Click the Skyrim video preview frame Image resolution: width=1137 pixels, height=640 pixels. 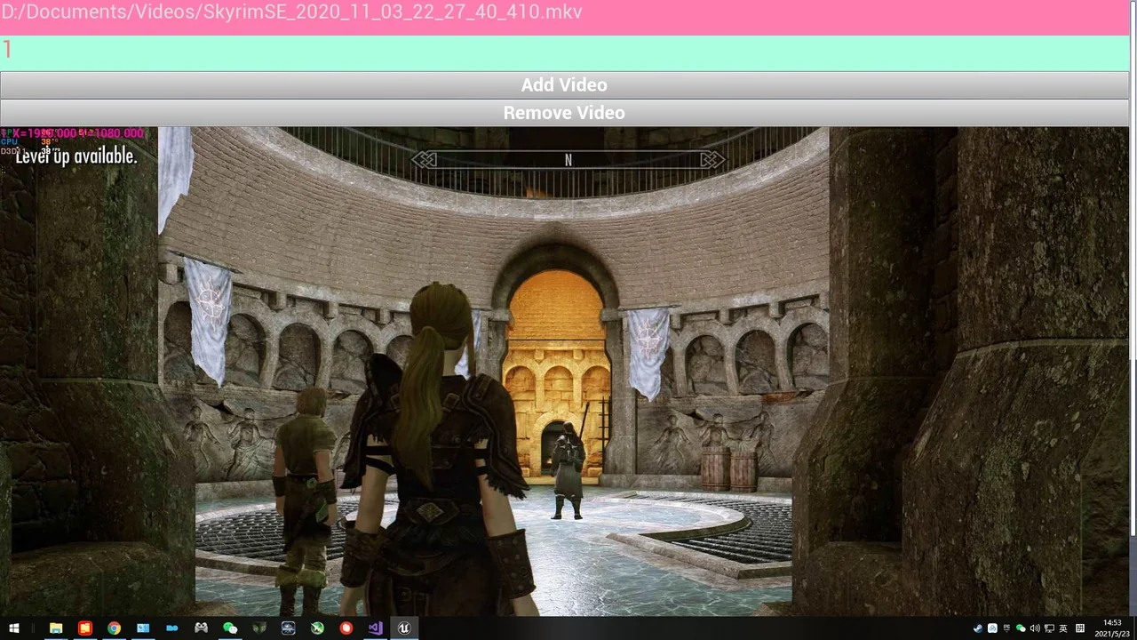point(564,372)
